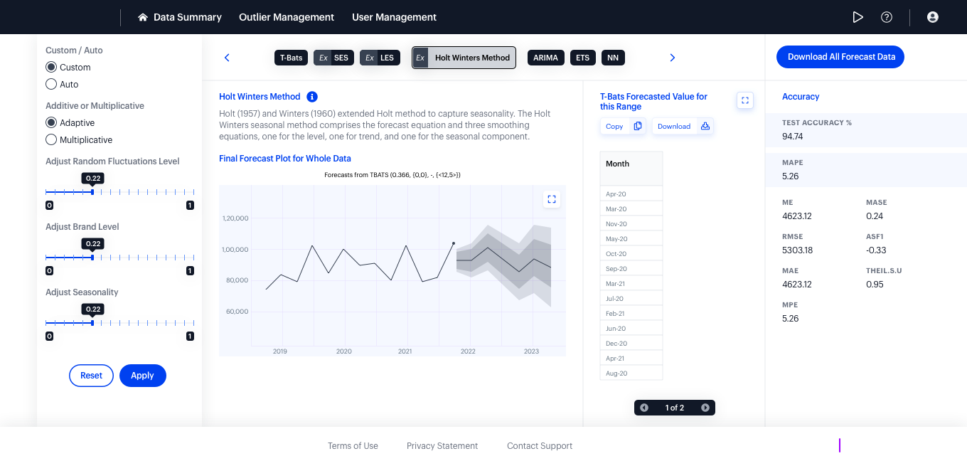Open the user account profile icon

(x=933, y=17)
